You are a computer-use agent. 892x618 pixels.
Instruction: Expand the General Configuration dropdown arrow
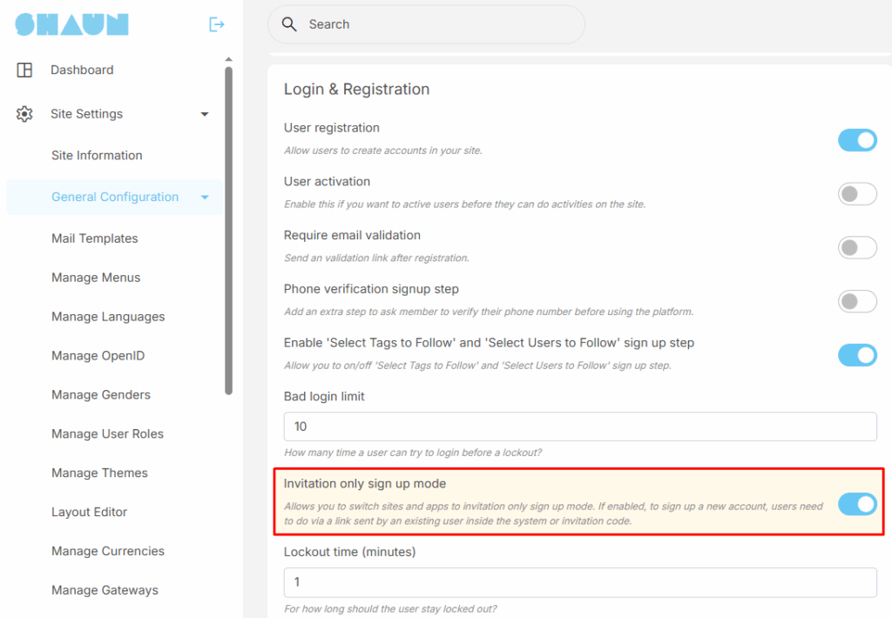pos(205,198)
